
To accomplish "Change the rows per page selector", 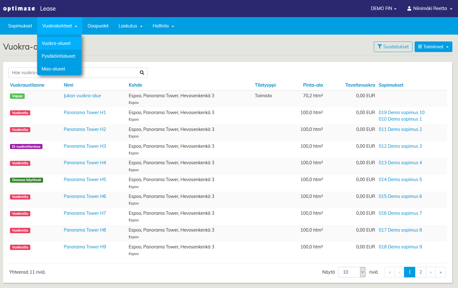I will pyautogui.click(x=351, y=272).
